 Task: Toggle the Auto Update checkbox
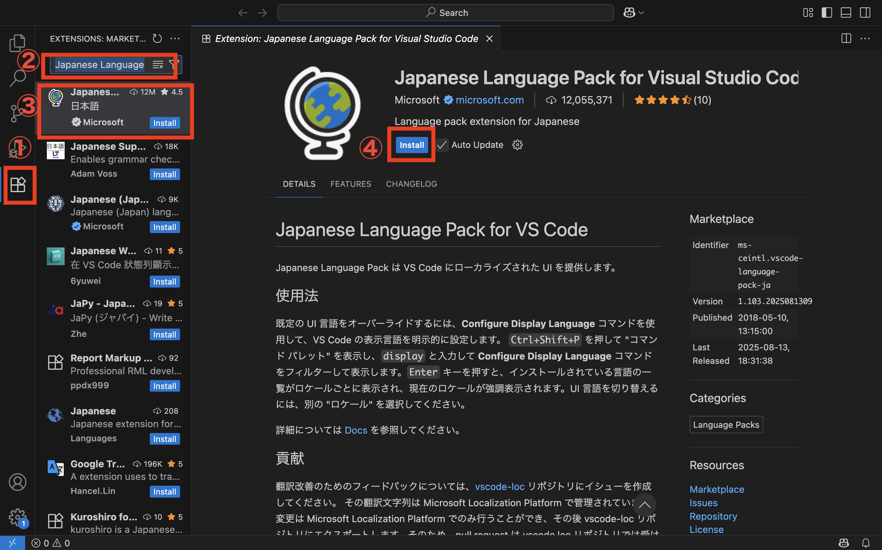(442, 145)
